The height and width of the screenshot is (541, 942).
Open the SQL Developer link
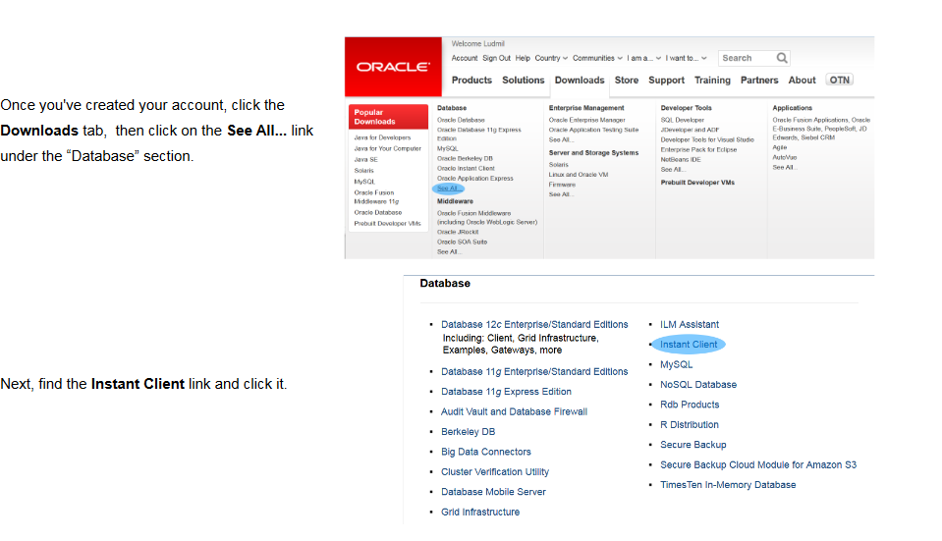682,120
